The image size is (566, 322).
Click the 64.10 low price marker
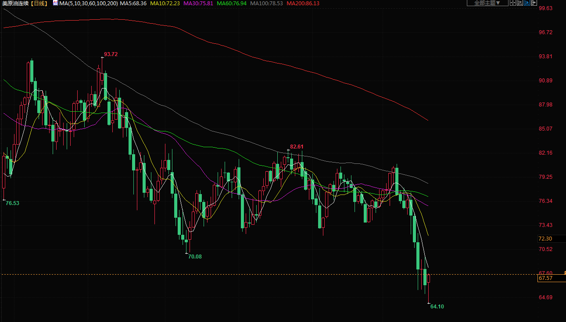coord(437,307)
